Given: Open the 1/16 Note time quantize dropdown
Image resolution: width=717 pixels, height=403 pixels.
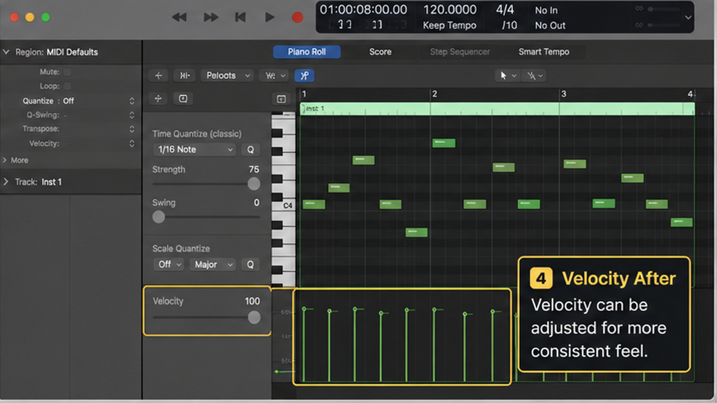Looking at the screenshot, I should click(194, 149).
